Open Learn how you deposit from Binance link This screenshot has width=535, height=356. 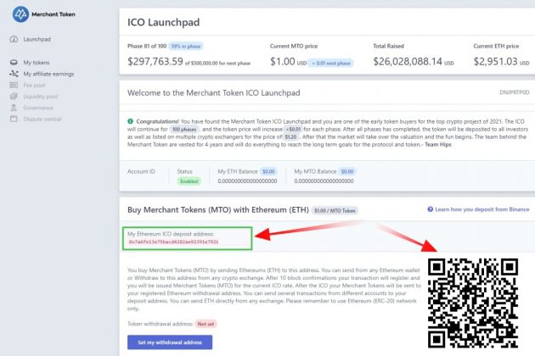482,209
